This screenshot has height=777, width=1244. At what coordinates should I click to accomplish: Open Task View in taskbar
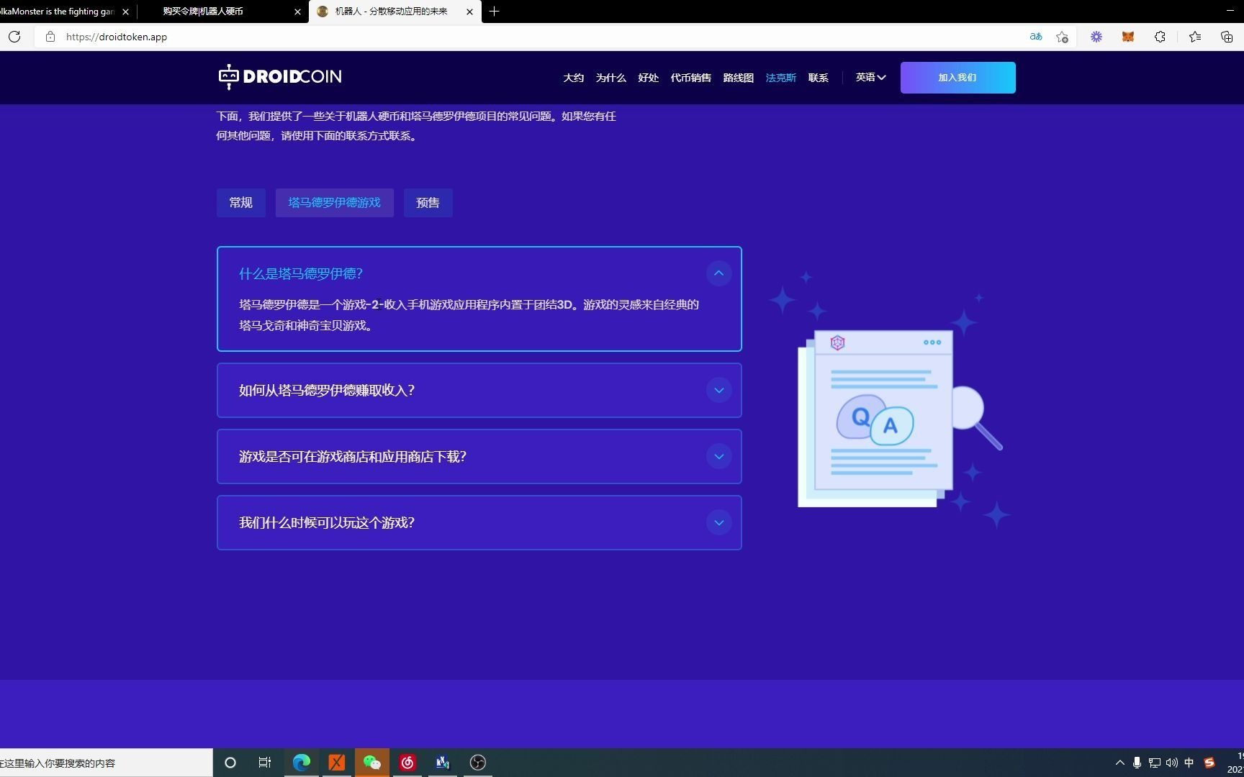click(x=265, y=763)
